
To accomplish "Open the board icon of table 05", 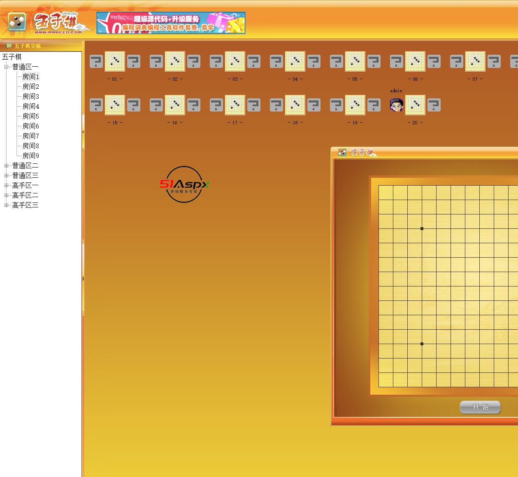I will click(355, 61).
